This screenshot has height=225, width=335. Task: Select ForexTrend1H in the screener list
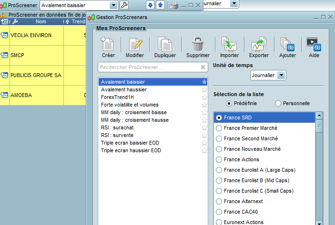point(153,97)
